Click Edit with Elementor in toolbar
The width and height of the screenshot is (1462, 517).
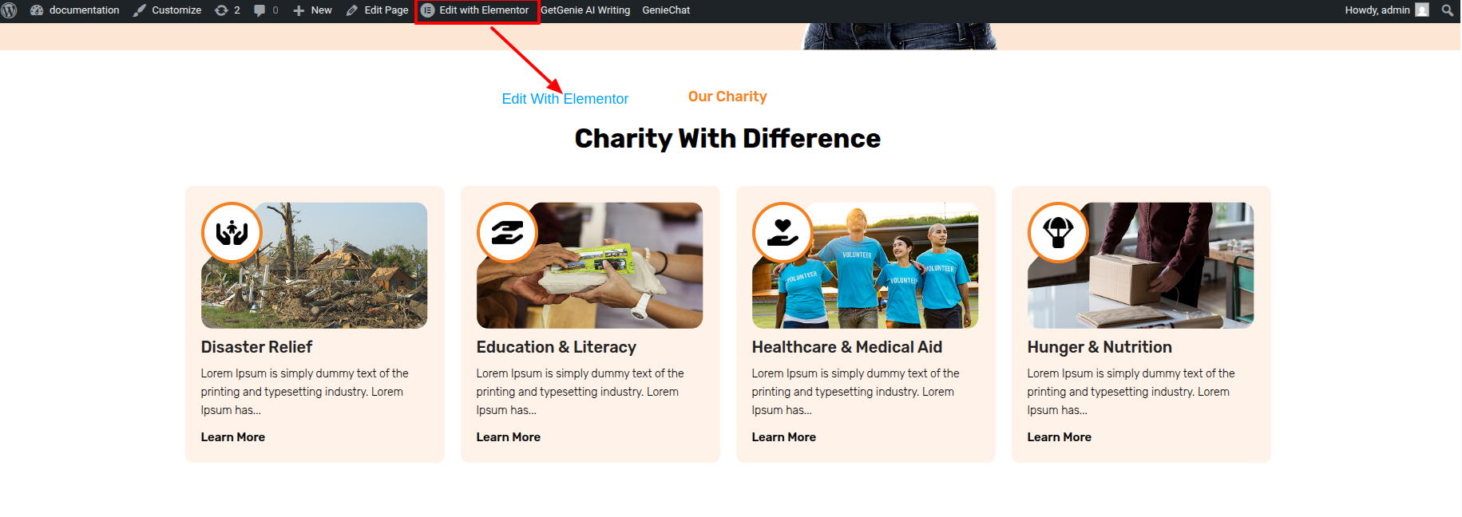(x=477, y=10)
